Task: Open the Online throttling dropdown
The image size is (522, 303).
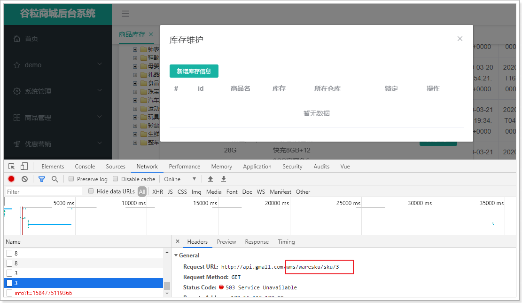Action: coord(180,179)
